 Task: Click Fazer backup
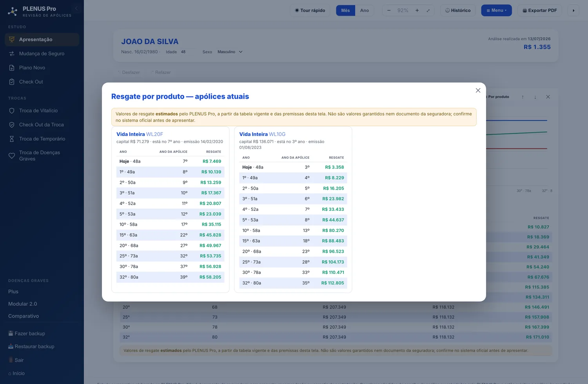tap(27, 333)
